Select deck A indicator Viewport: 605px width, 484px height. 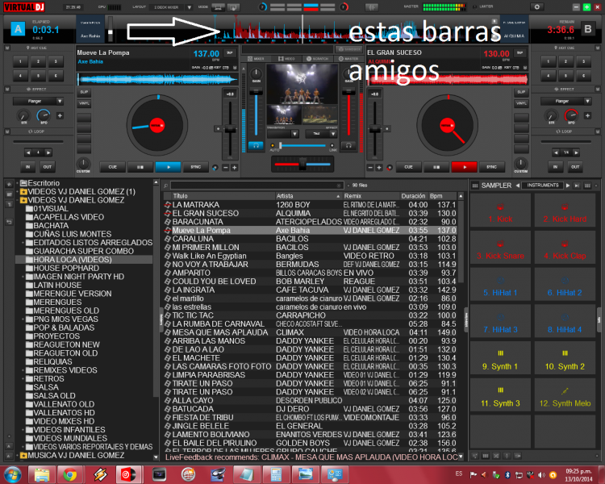point(18,29)
